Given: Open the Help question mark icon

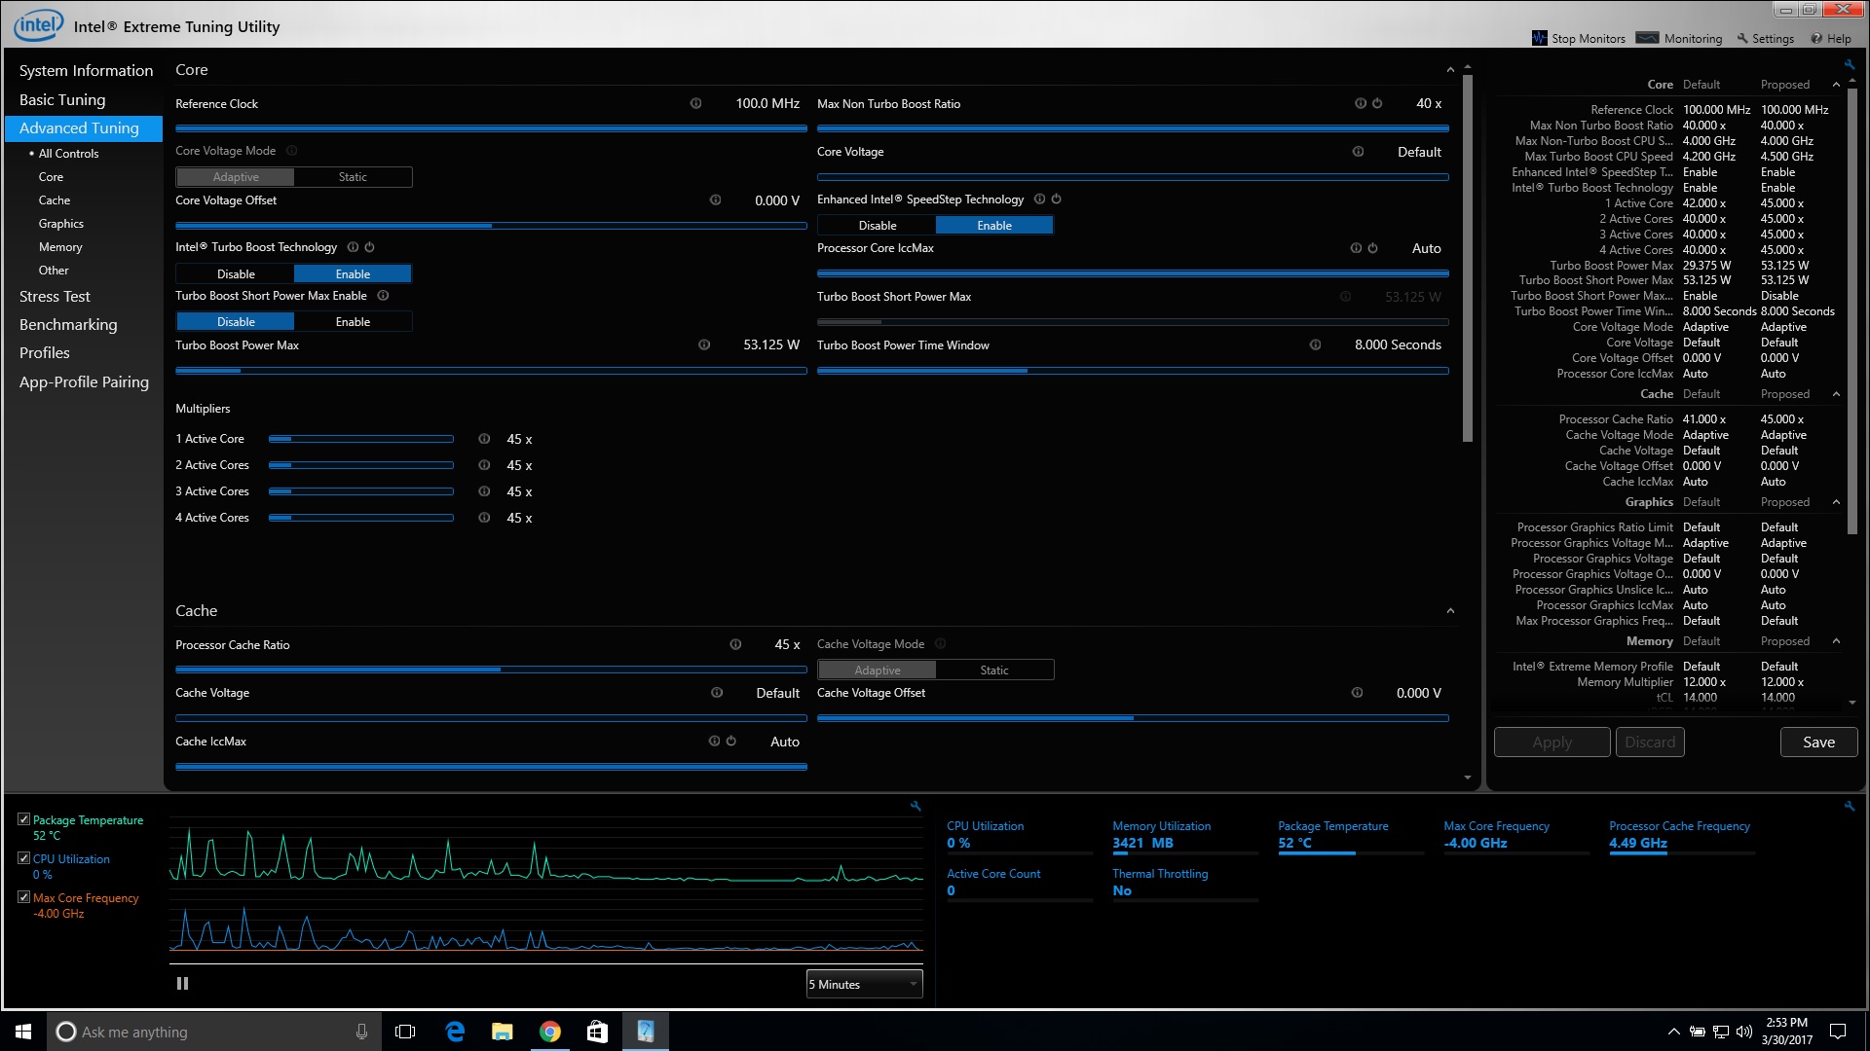Looking at the screenshot, I should coord(1816,38).
